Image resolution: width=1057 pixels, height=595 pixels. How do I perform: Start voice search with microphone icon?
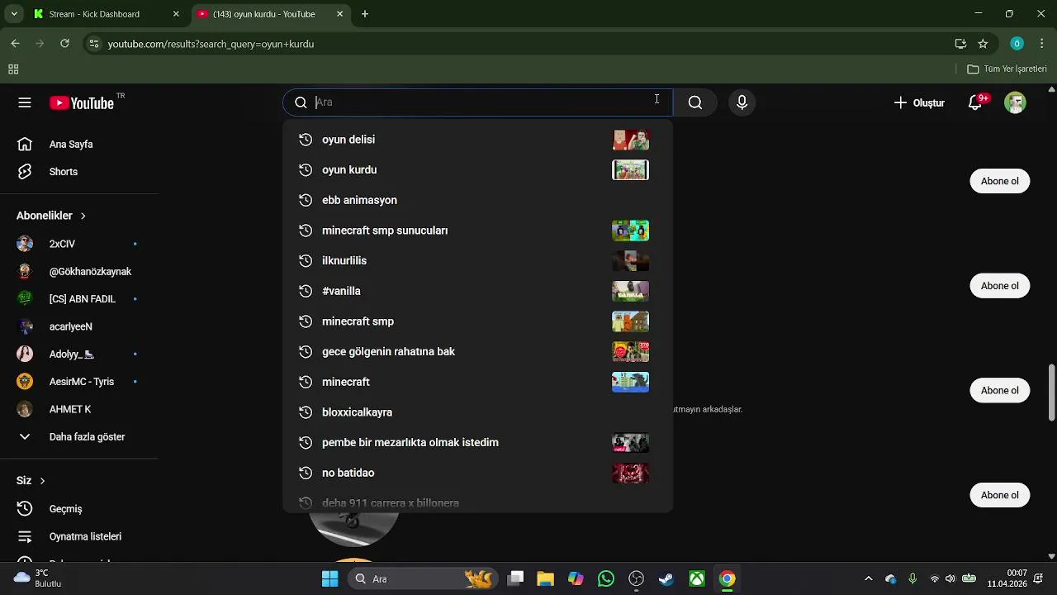[742, 102]
